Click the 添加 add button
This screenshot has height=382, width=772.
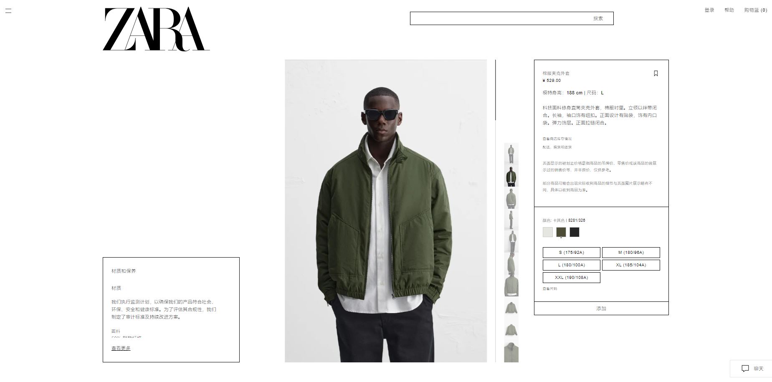pos(601,309)
